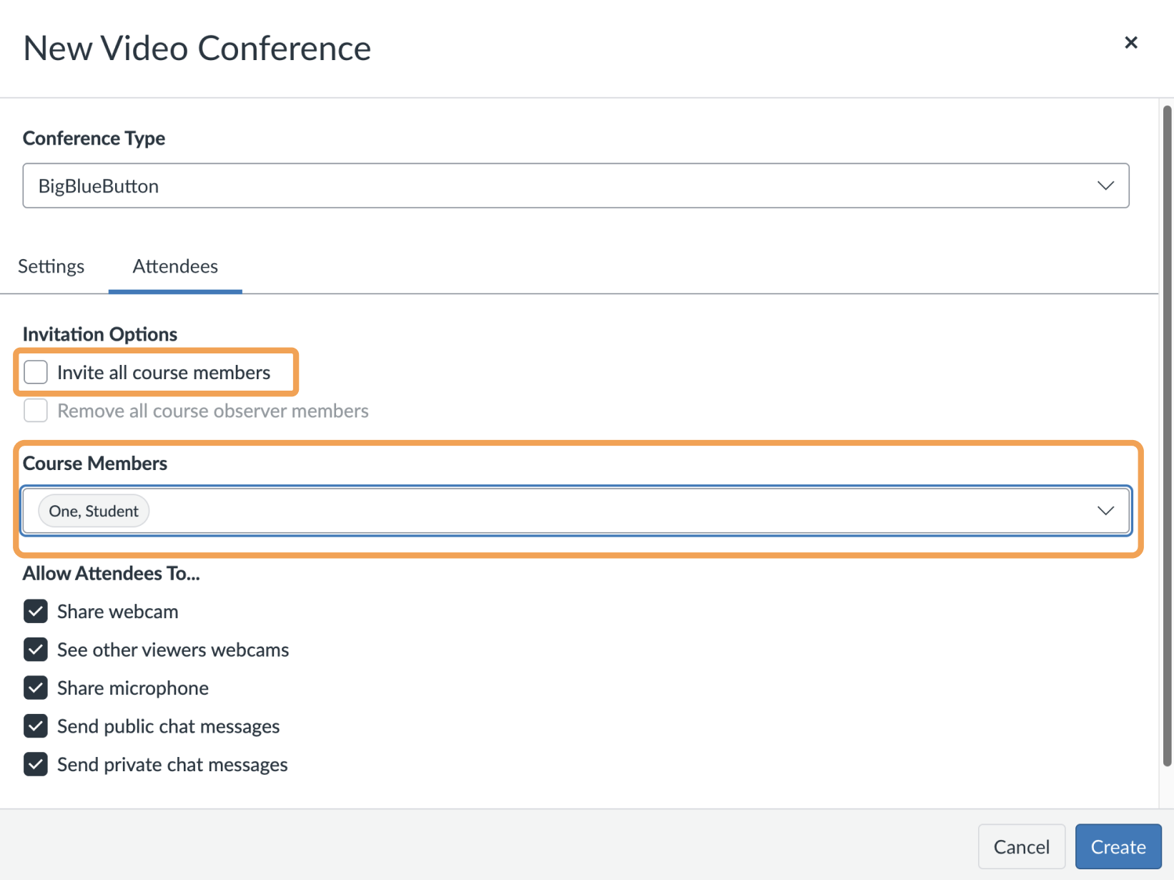
Task: Disable See other viewers webcams
Action: [36, 650]
